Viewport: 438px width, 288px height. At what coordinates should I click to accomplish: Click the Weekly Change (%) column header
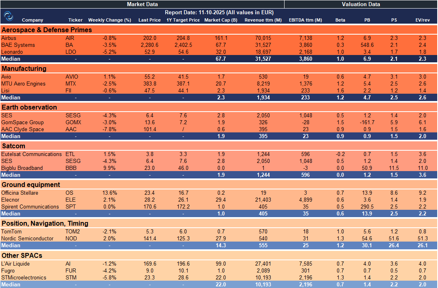pos(109,20)
